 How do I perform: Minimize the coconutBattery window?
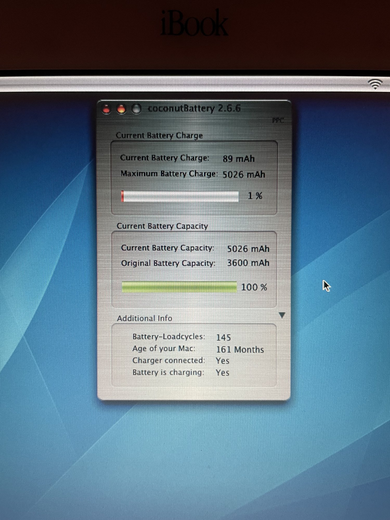(121, 109)
